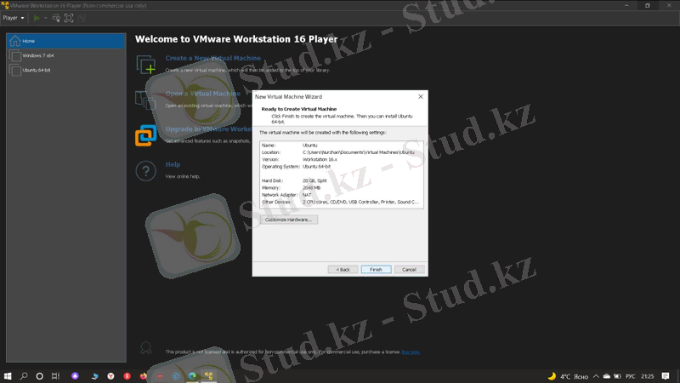This screenshot has width=680, height=383.
Task: Expand the power options arrow next to play
Action: [45, 18]
